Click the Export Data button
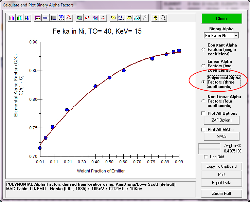Image resolution: width=250 pixels, height=202 pixels. click(221, 183)
